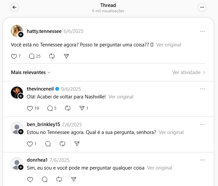
Task: Reply to donrhea1's comment
Action: coord(45,179)
